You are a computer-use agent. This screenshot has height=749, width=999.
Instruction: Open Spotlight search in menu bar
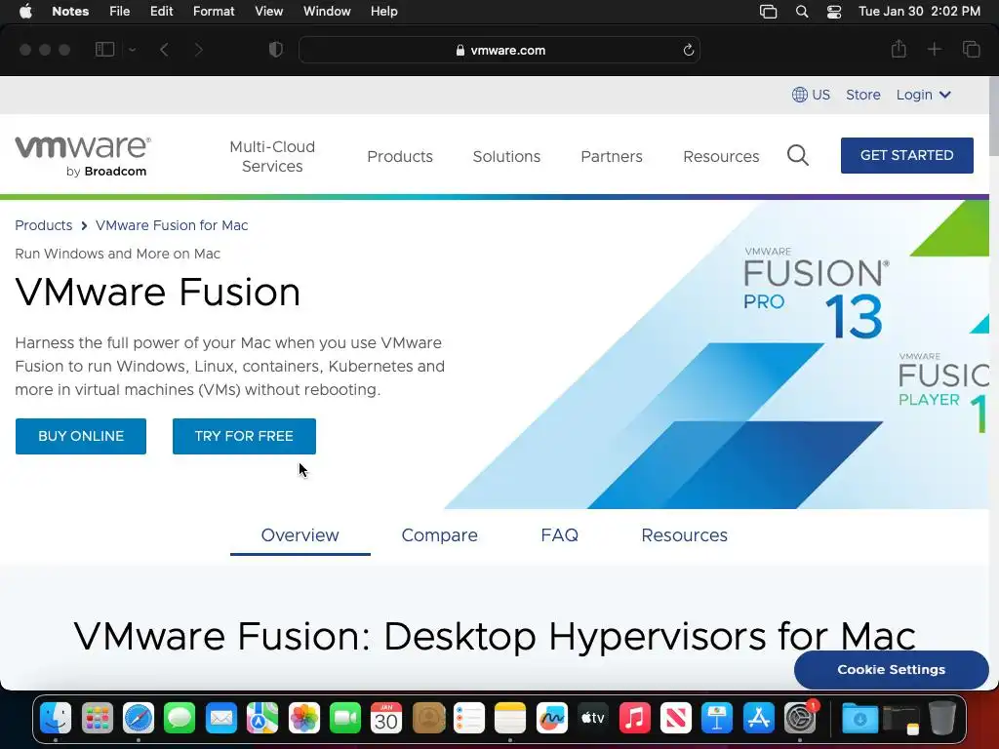pyautogui.click(x=802, y=12)
